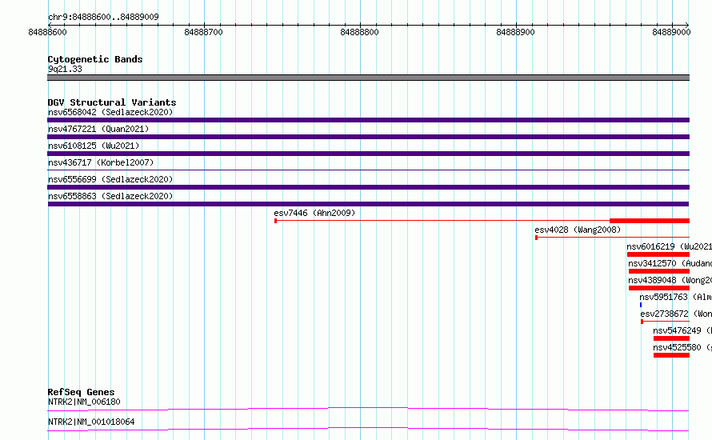Viewport: 712px width, 440px height.
Task: Click the red bar under nsv3412570
Action: [659, 271]
